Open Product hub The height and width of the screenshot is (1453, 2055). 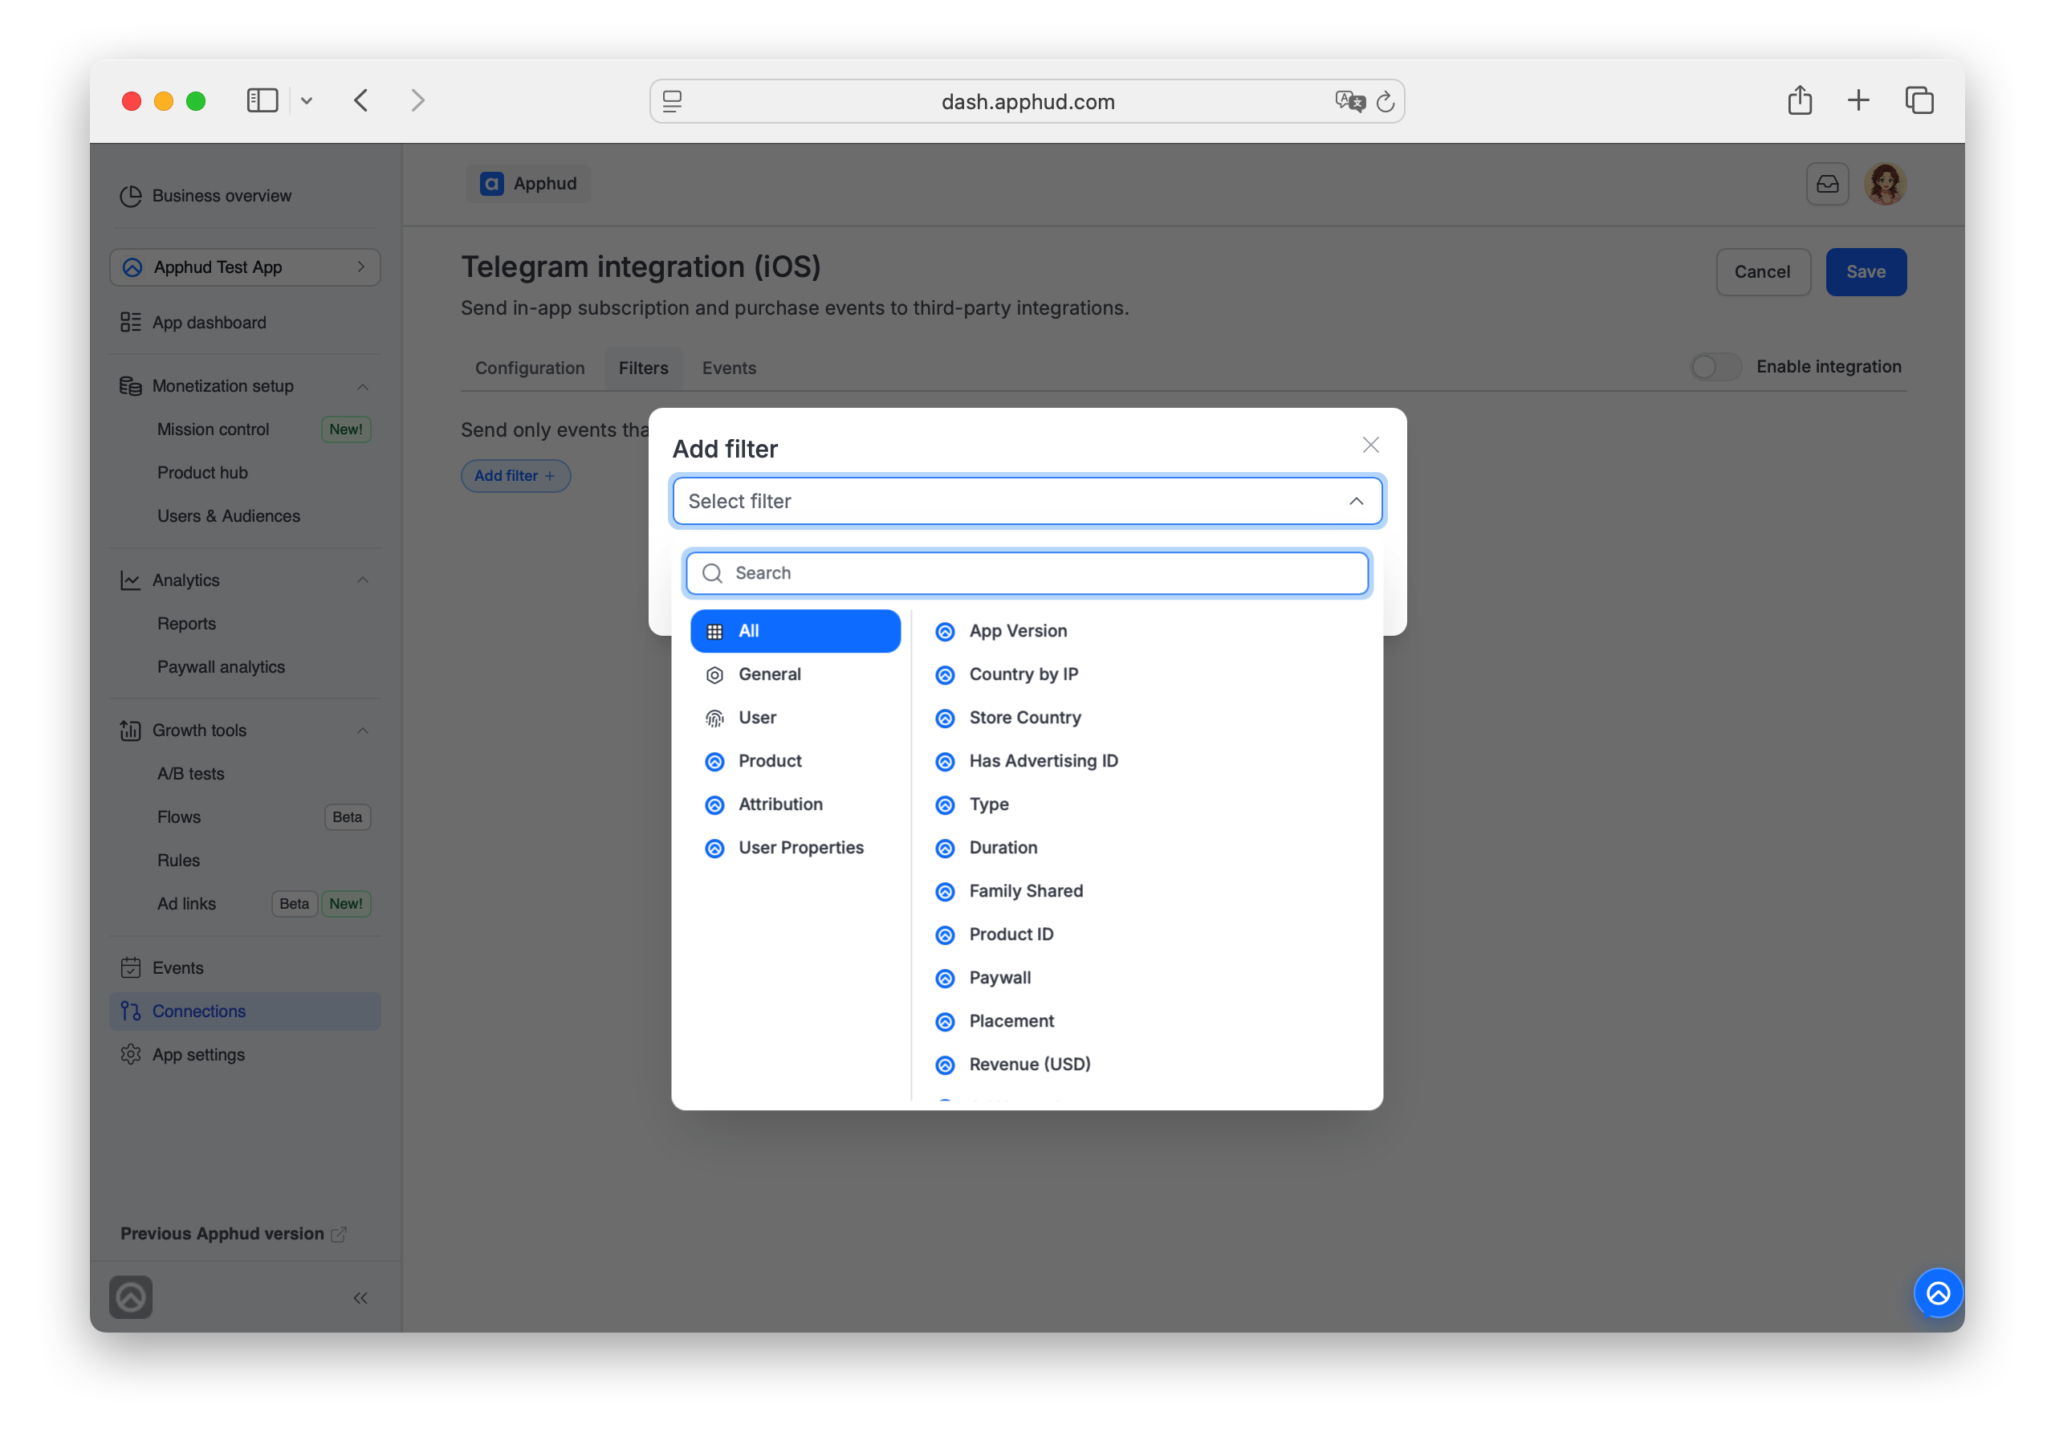coord(202,473)
